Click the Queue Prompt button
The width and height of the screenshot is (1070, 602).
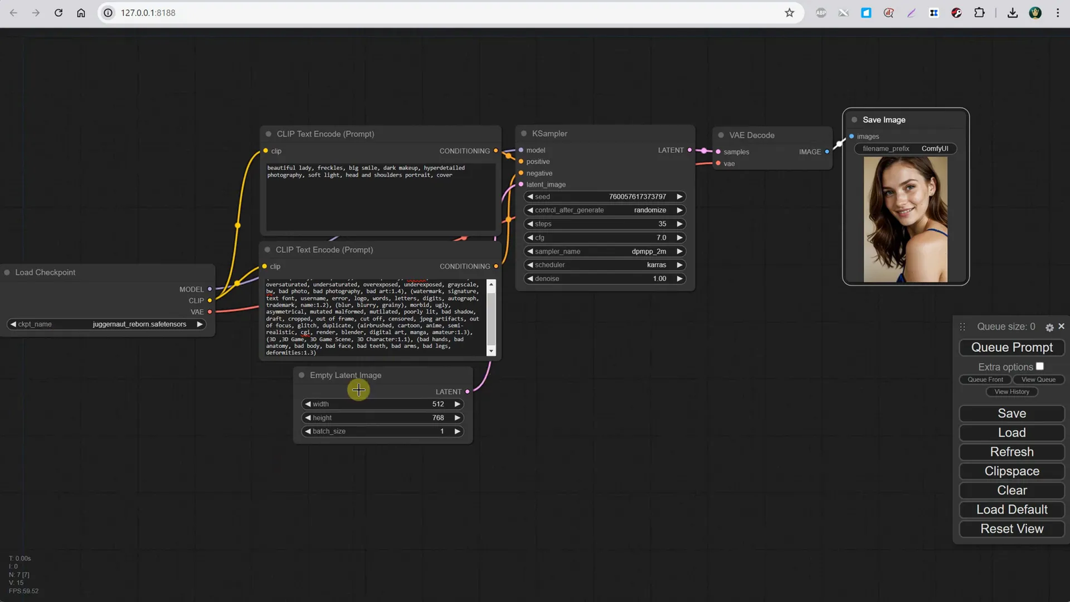click(1012, 348)
